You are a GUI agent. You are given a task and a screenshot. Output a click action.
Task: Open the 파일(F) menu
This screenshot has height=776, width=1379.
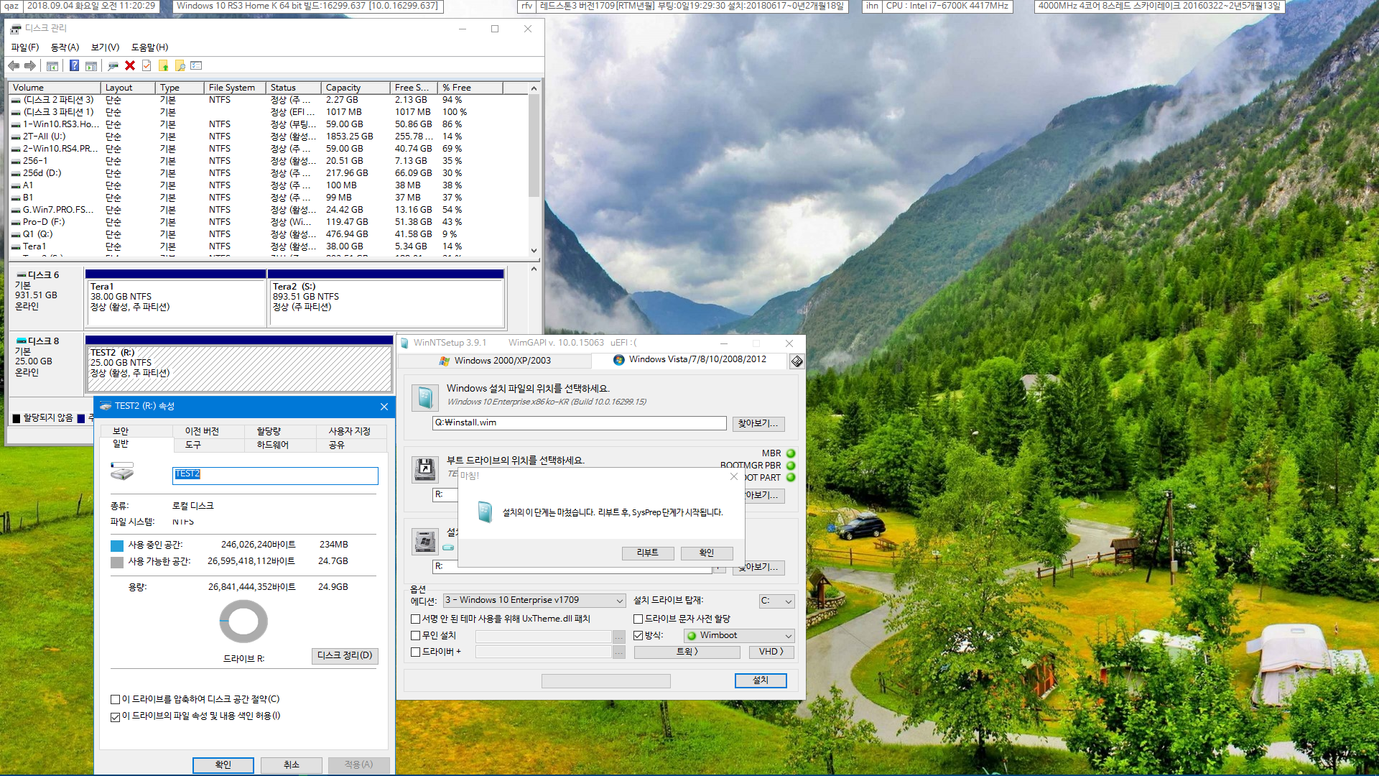(x=25, y=47)
